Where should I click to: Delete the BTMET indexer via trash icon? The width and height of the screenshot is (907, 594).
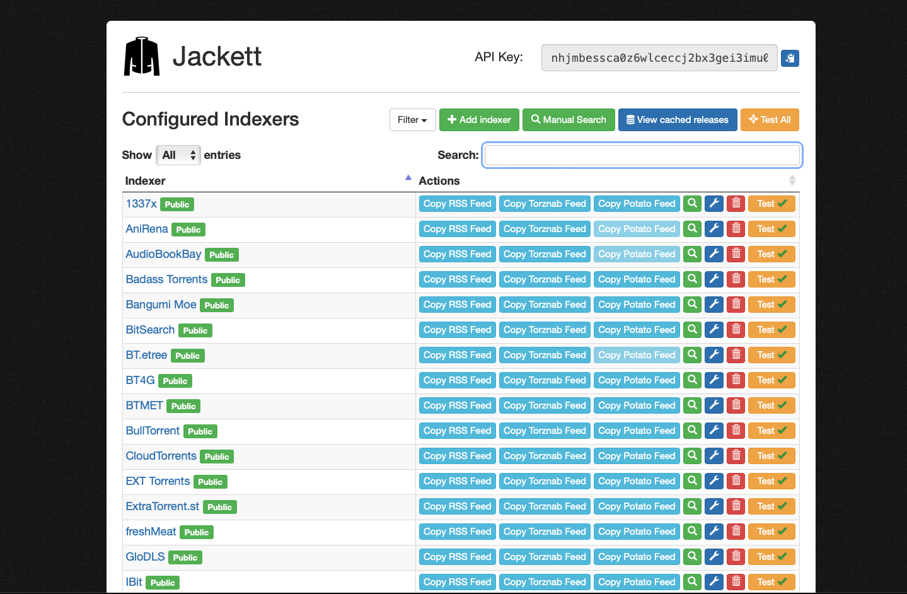[x=736, y=405]
